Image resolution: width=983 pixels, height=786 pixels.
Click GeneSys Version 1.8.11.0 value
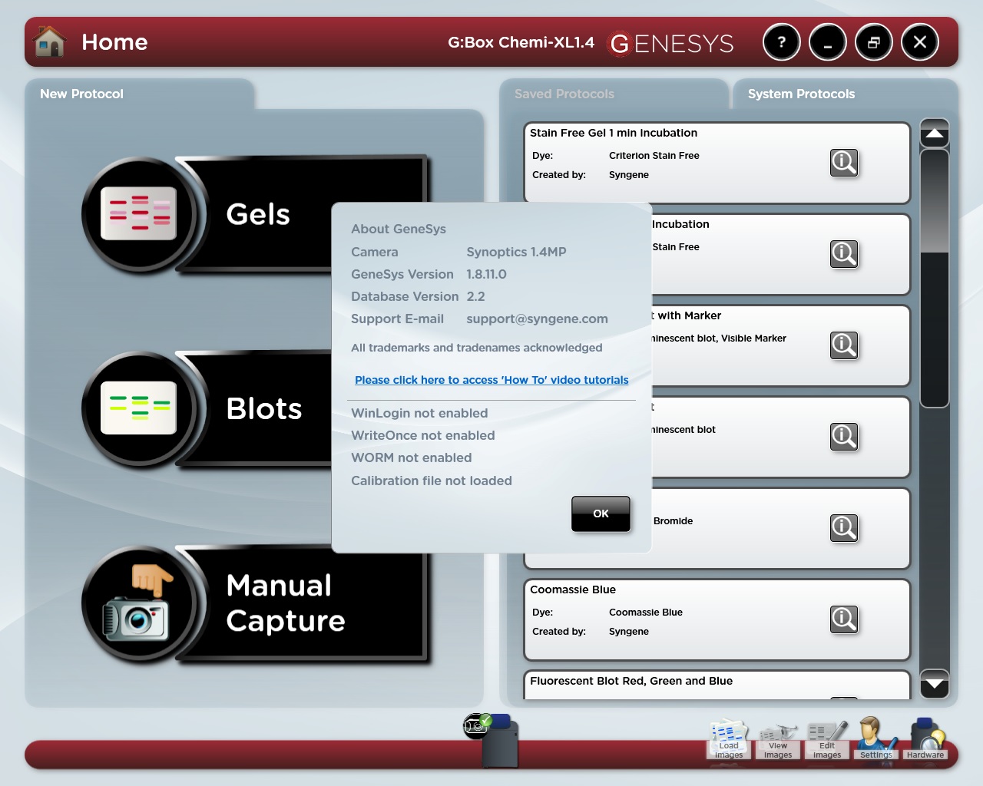(486, 274)
